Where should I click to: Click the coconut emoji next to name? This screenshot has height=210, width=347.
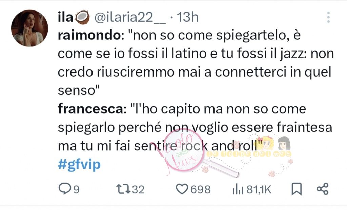click(x=82, y=17)
